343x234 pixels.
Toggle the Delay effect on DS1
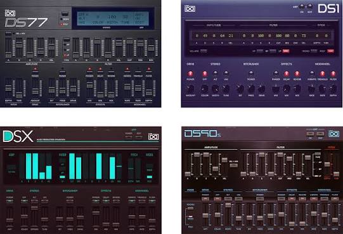pos(287,74)
